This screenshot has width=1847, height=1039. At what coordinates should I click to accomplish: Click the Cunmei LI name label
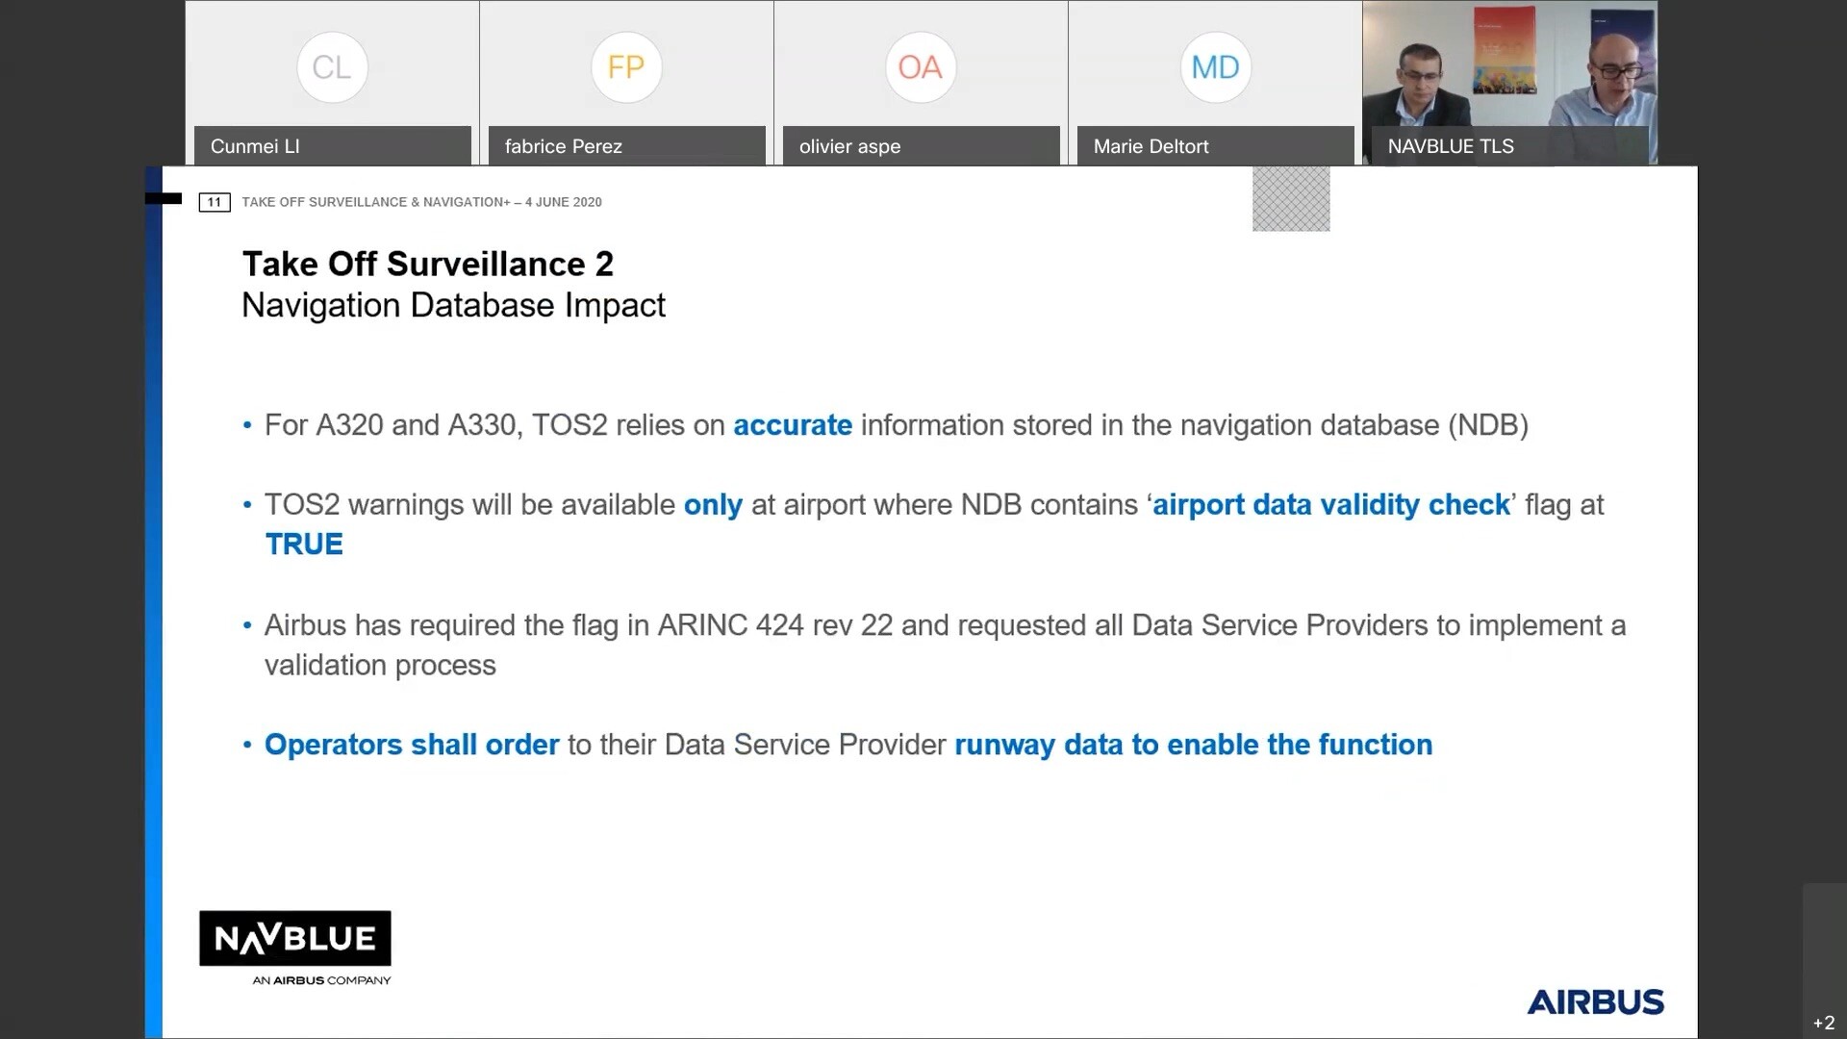click(x=256, y=146)
